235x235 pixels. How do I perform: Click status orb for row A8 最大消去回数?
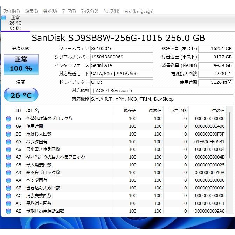(8, 165)
